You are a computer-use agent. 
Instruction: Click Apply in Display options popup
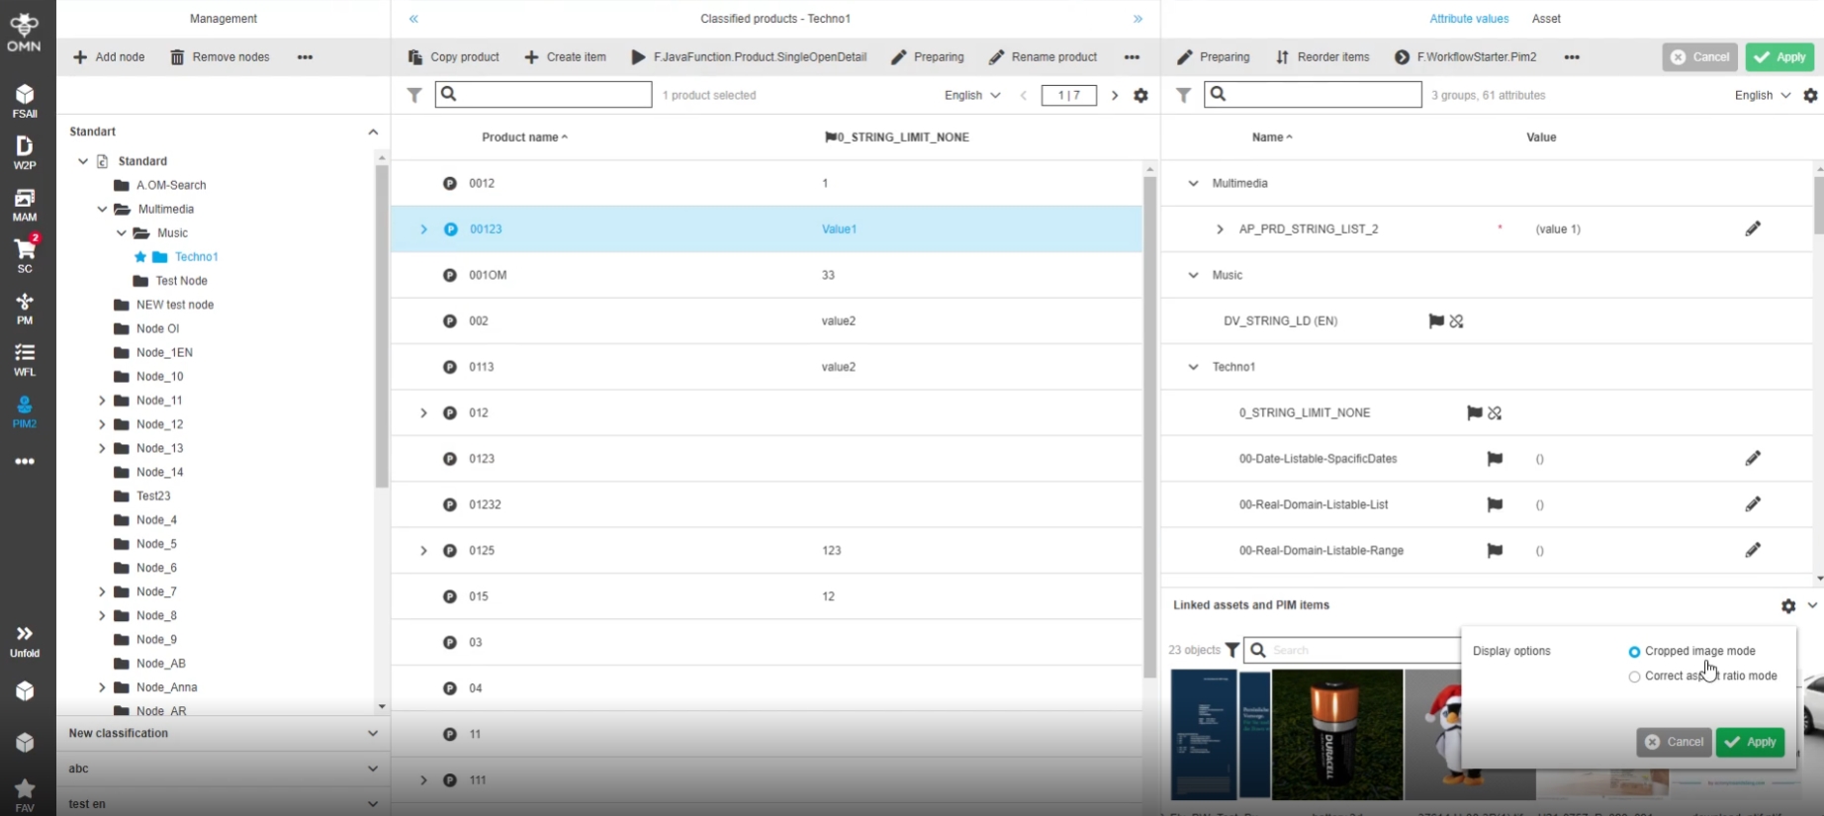1750,742
